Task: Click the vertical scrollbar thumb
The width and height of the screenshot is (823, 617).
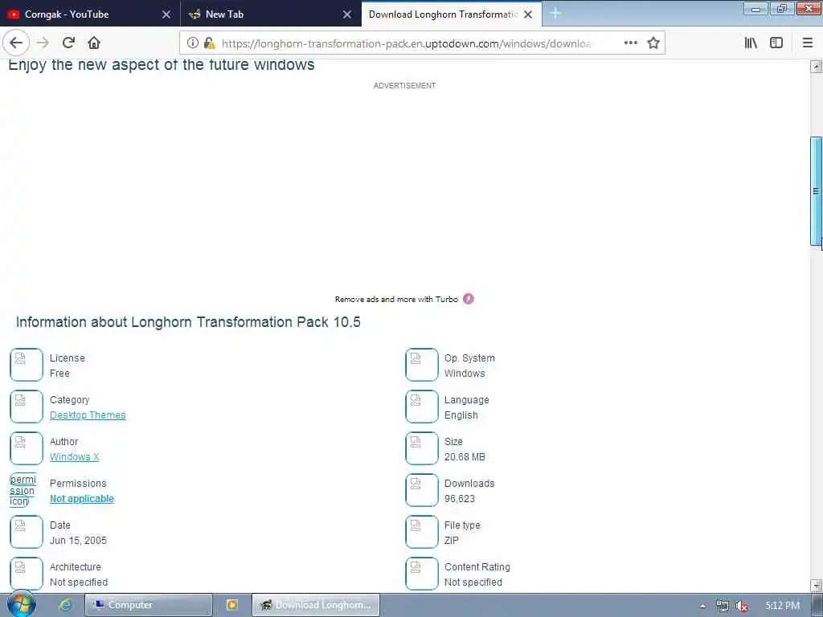Action: click(x=817, y=191)
